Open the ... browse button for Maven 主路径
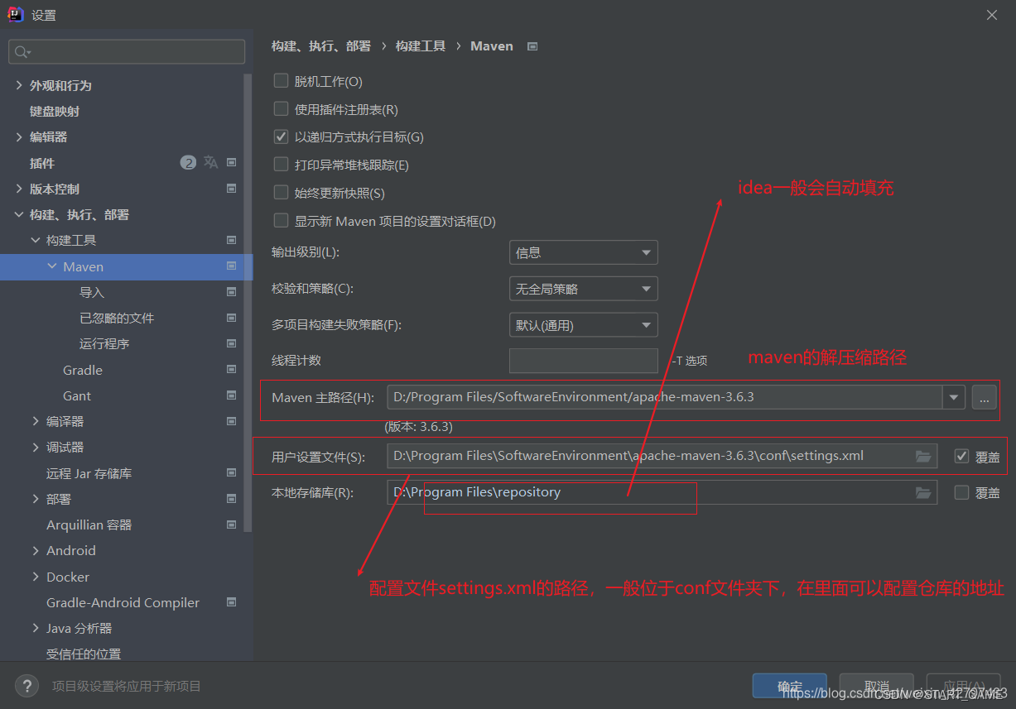This screenshot has height=709, width=1016. [984, 397]
